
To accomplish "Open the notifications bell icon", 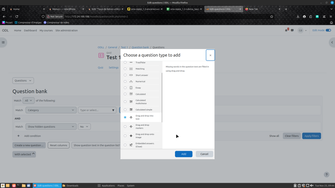I will point(286,30).
